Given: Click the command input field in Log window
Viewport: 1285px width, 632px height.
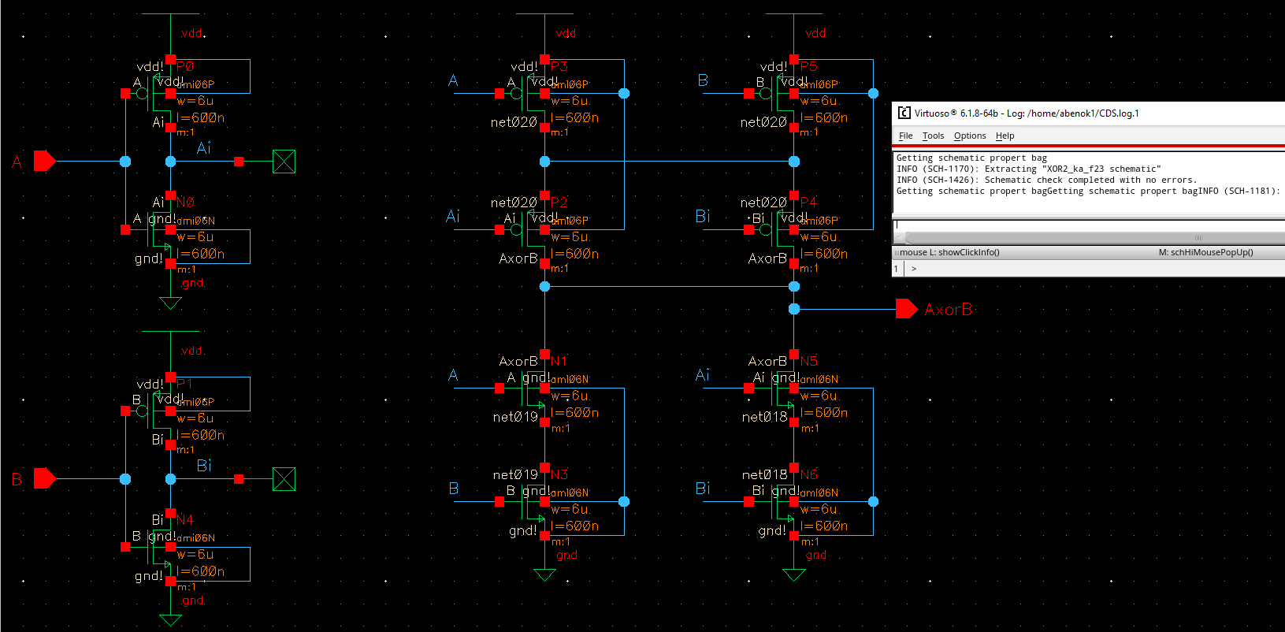Looking at the screenshot, I should pyautogui.click(x=1089, y=225).
